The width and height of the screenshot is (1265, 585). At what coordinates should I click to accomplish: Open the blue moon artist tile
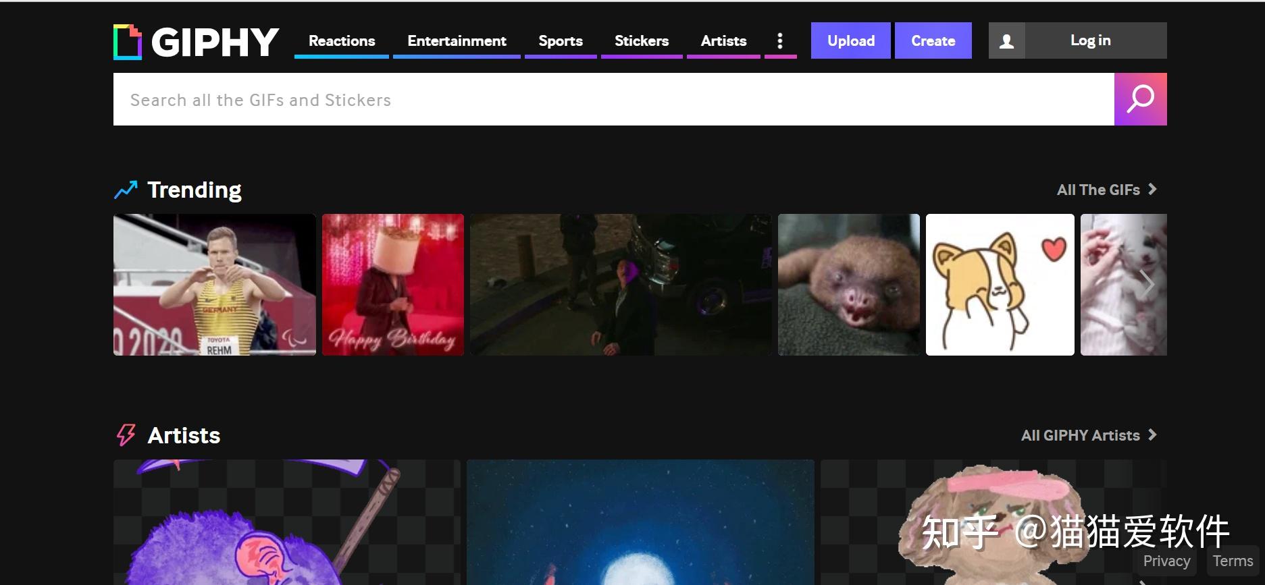640,522
